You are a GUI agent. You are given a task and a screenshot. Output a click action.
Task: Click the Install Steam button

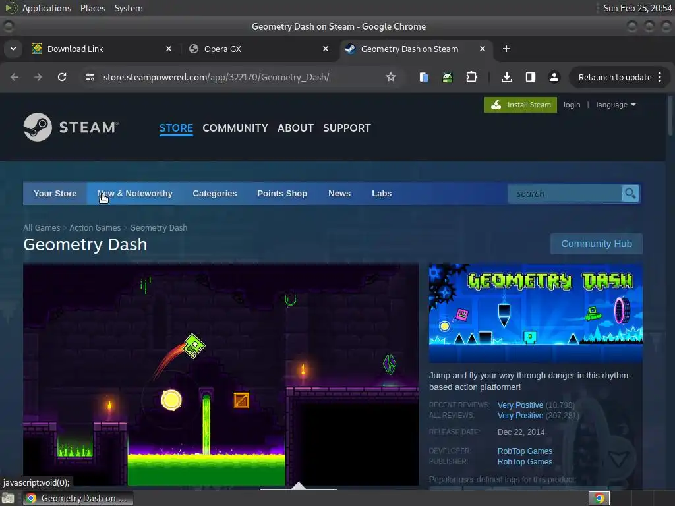[x=521, y=105]
